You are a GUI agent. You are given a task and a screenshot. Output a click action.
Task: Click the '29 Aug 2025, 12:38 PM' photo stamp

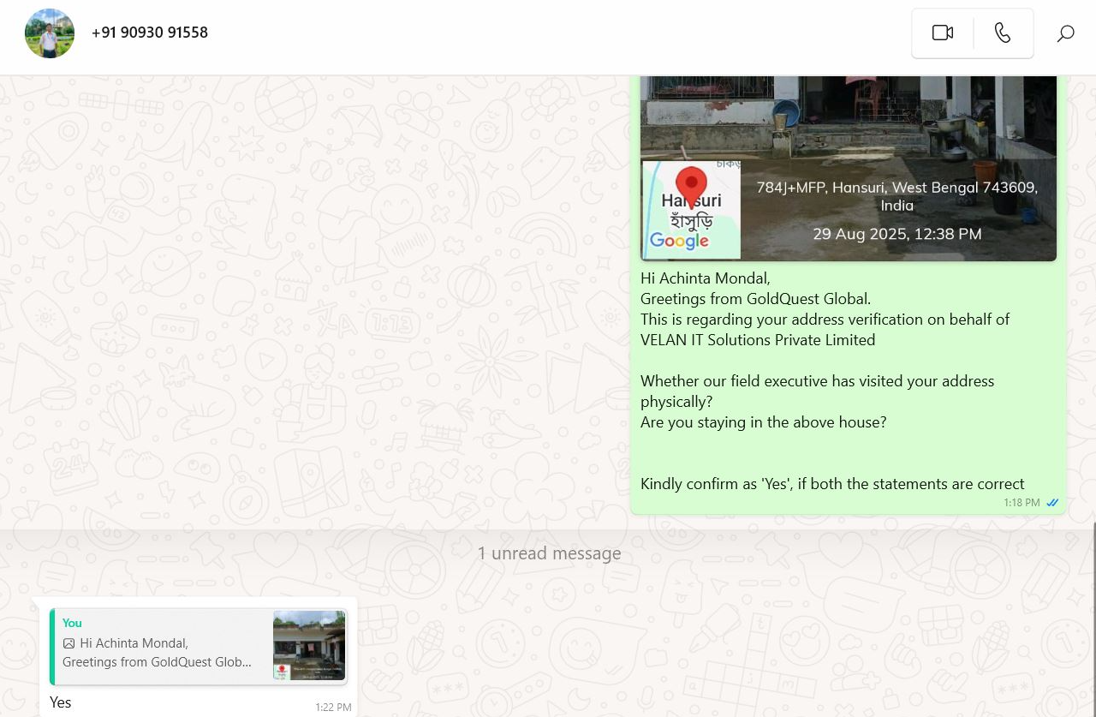click(x=896, y=234)
